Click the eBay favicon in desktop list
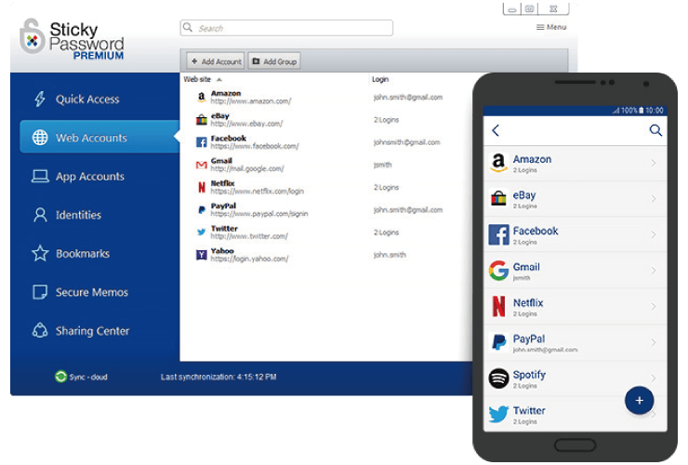 tap(202, 119)
